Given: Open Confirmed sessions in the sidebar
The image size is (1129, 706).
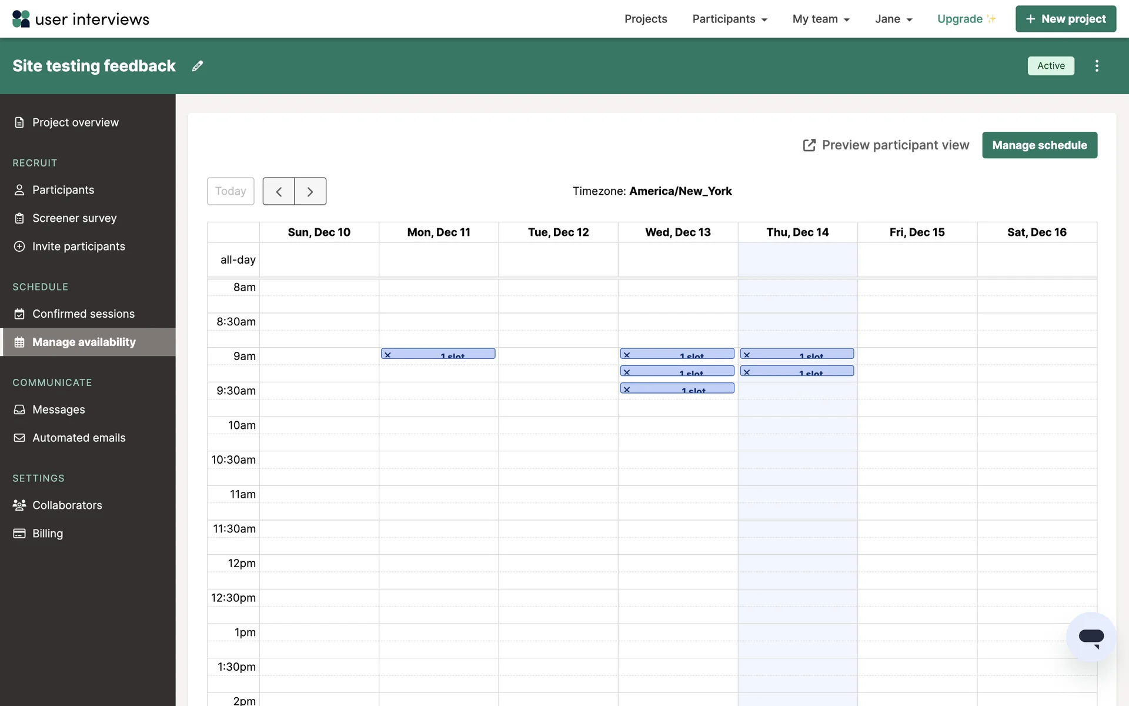Looking at the screenshot, I should (83, 314).
